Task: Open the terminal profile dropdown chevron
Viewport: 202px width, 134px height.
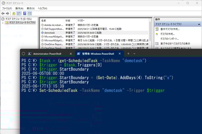Action: (134, 54)
